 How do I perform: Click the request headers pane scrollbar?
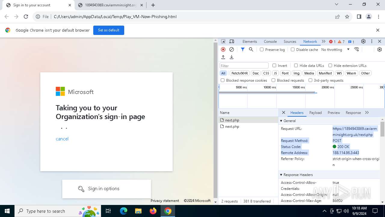[x=382, y=129]
